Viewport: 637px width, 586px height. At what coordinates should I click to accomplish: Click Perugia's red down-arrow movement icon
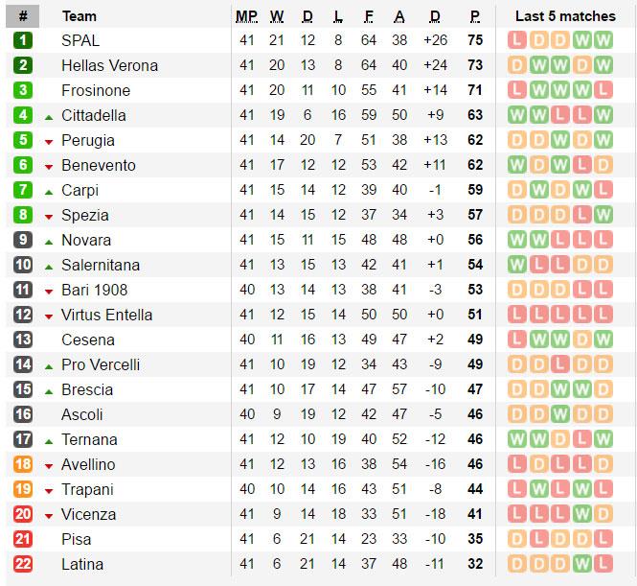tap(49, 141)
